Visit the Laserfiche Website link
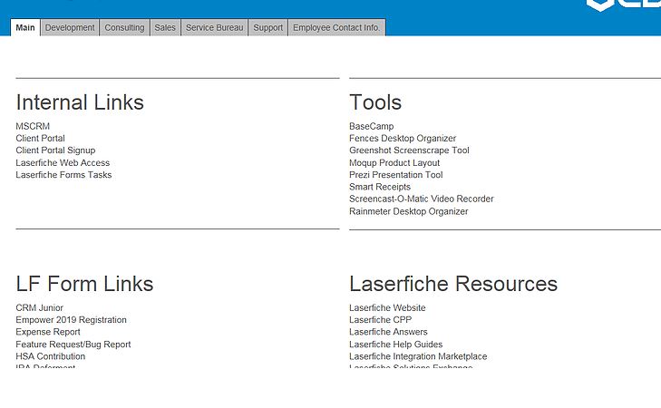This screenshot has width=661, height=408. pyautogui.click(x=387, y=307)
